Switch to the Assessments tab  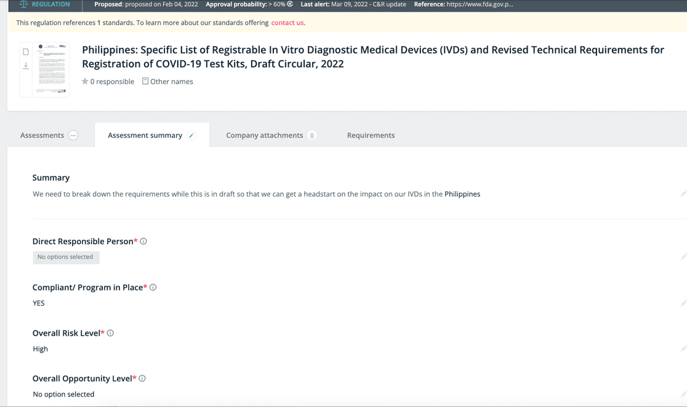42,135
